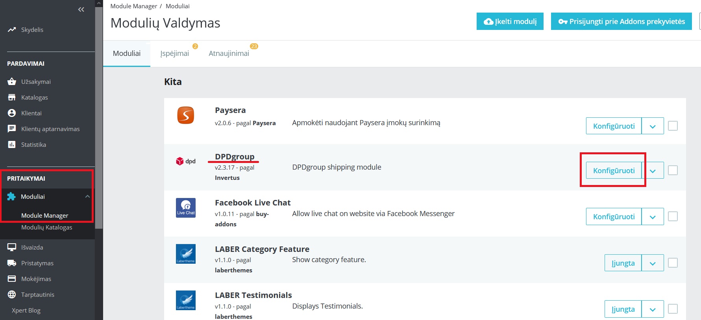
Task: Click the LABER Testimonials module logo
Action: click(186, 300)
